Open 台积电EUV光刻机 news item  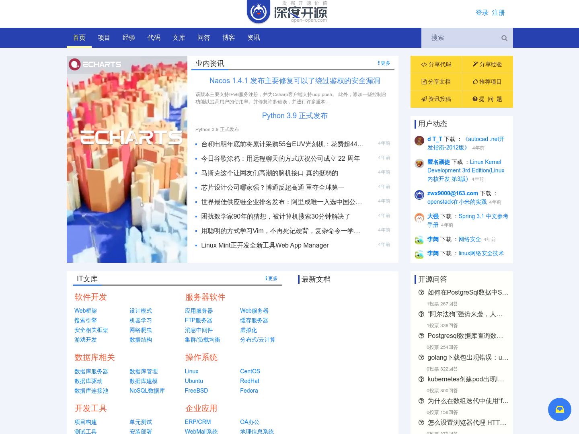[282, 144]
